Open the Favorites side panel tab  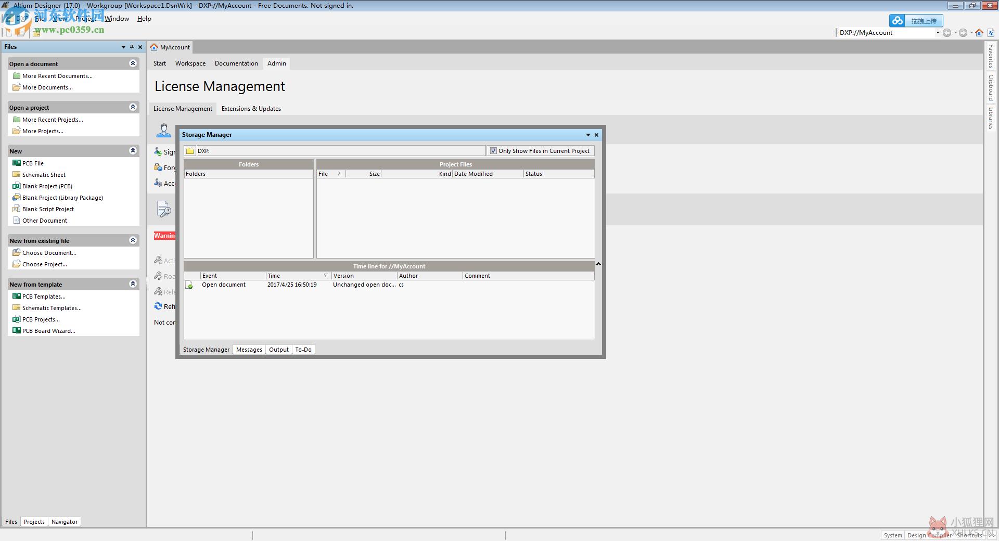coord(991,56)
